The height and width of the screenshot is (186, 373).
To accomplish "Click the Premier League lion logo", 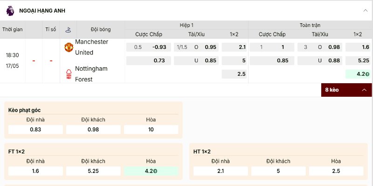I will point(10,11).
